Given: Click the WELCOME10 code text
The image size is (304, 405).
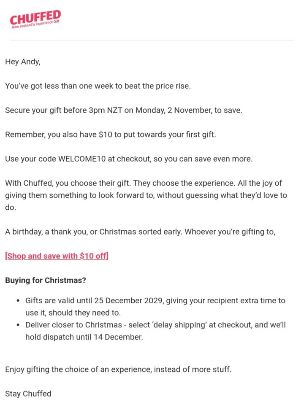Looking at the screenshot, I should (x=82, y=159).
